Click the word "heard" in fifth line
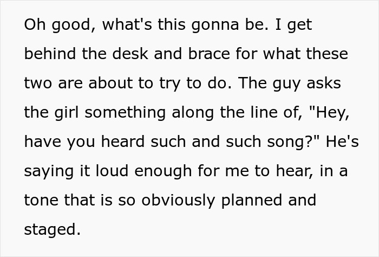 tap(123, 142)
